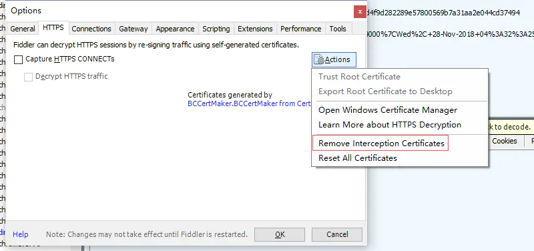534x251 pixels.
Task: Go to the Scripting tab
Action: point(216,29)
